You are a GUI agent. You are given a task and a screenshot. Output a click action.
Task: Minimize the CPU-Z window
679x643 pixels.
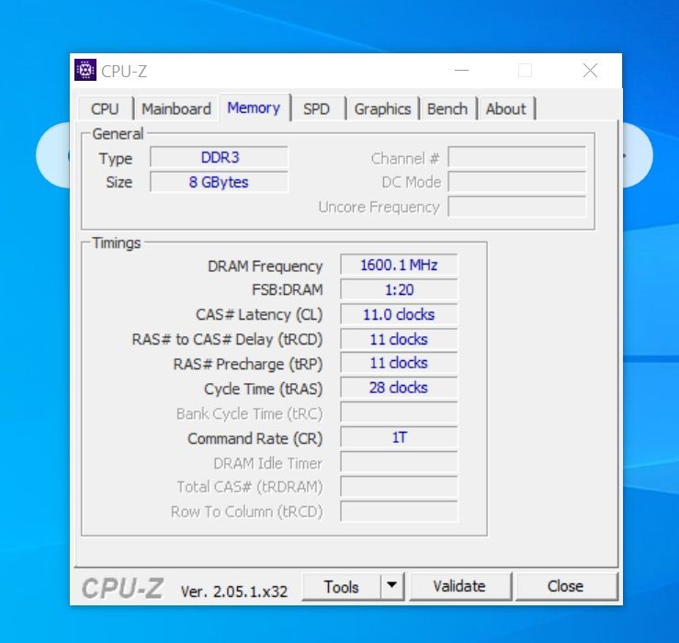coord(461,70)
